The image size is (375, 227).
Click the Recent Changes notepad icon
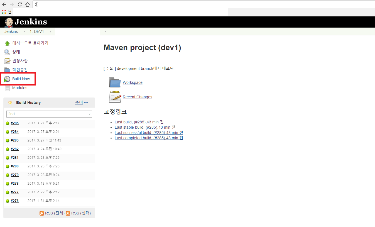click(x=115, y=97)
